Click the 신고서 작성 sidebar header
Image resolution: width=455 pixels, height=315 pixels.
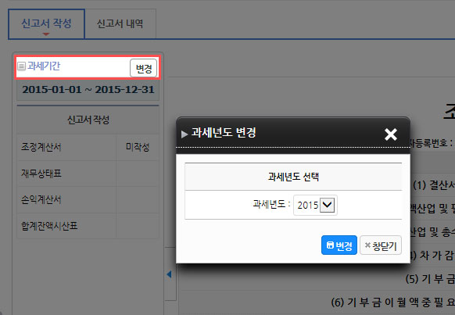[x=88, y=120]
